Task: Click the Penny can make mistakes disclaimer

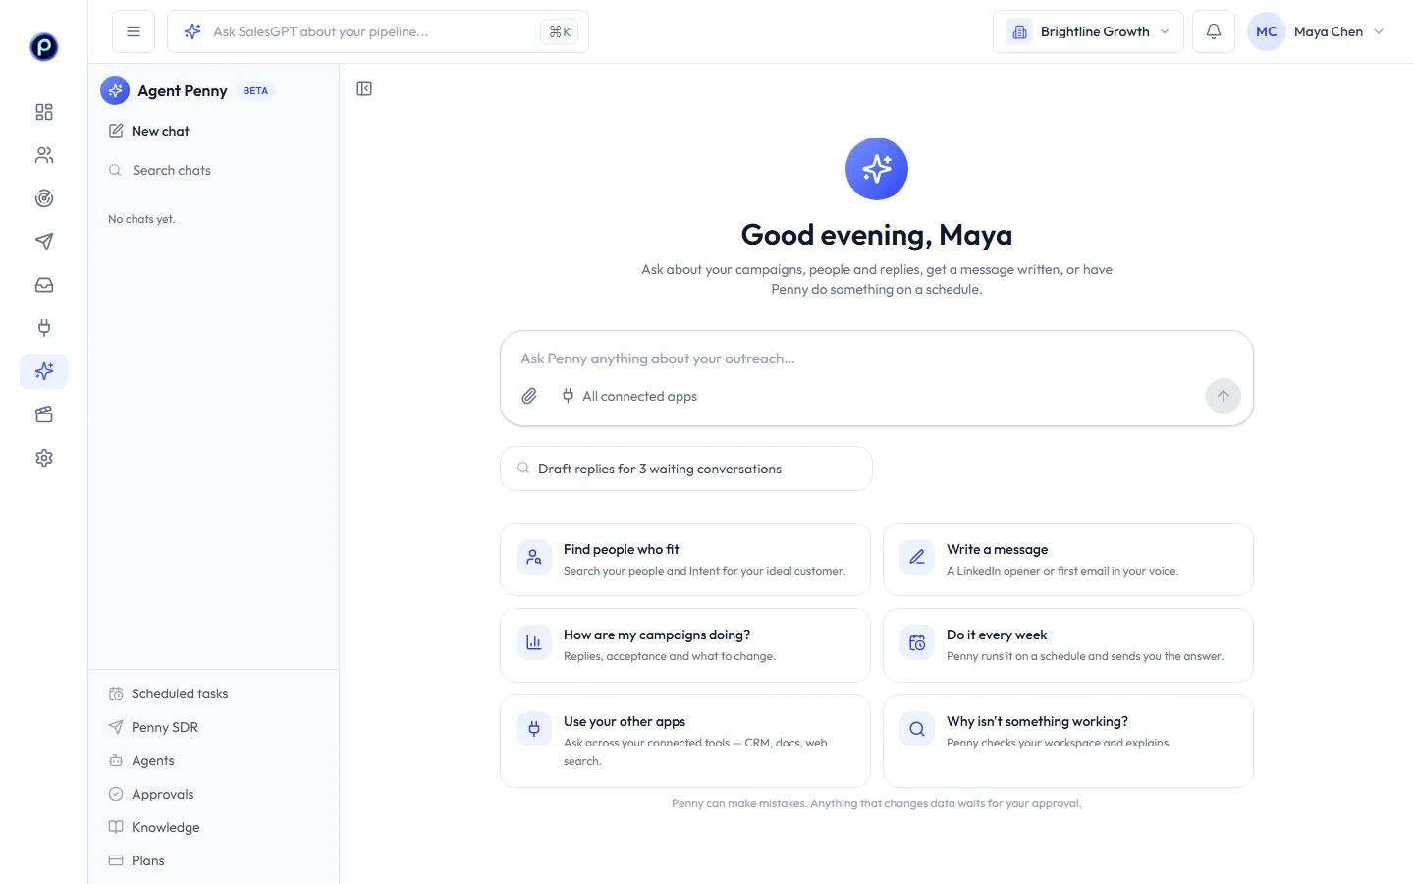Action: pyautogui.click(x=877, y=803)
